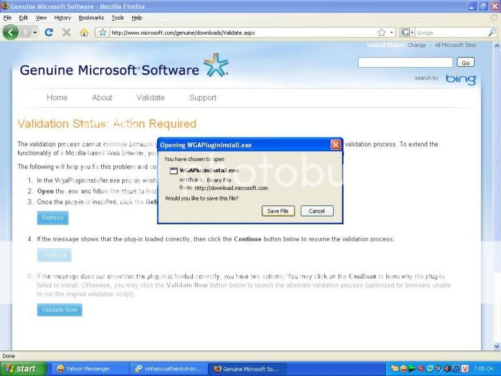Open the All Microsoft Sites link
501x376 pixels.
[x=455, y=45]
